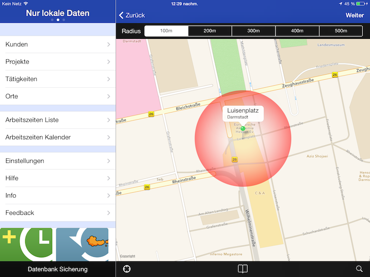This screenshot has height=277, width=370.
Task: Tap the Zeughausstraße street label
Action: (298, 83)
